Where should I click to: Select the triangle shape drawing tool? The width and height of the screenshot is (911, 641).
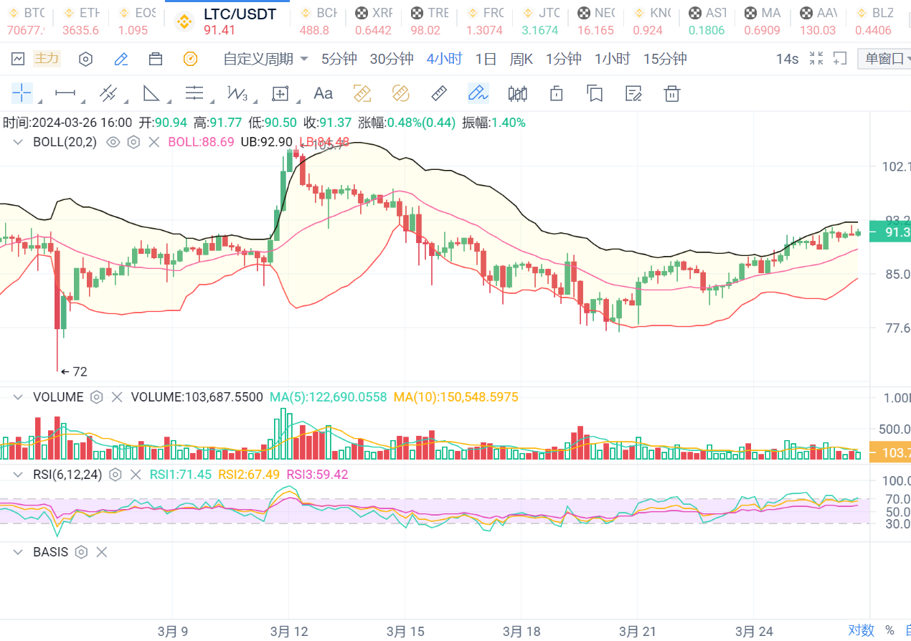[151, 93]
